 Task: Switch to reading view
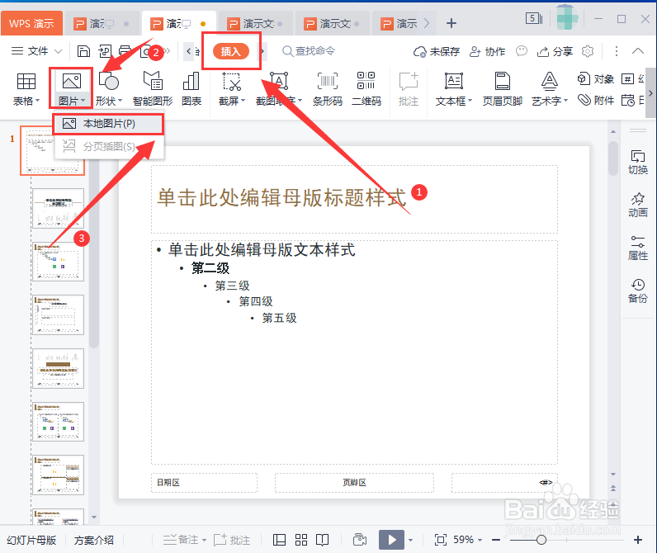click(322, 540)
